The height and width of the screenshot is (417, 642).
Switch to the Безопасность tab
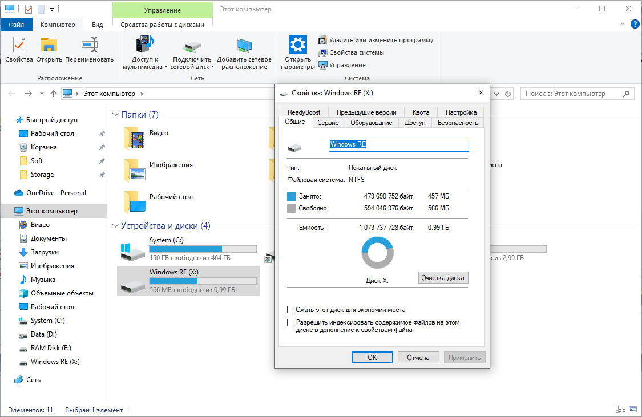[458, 122]
